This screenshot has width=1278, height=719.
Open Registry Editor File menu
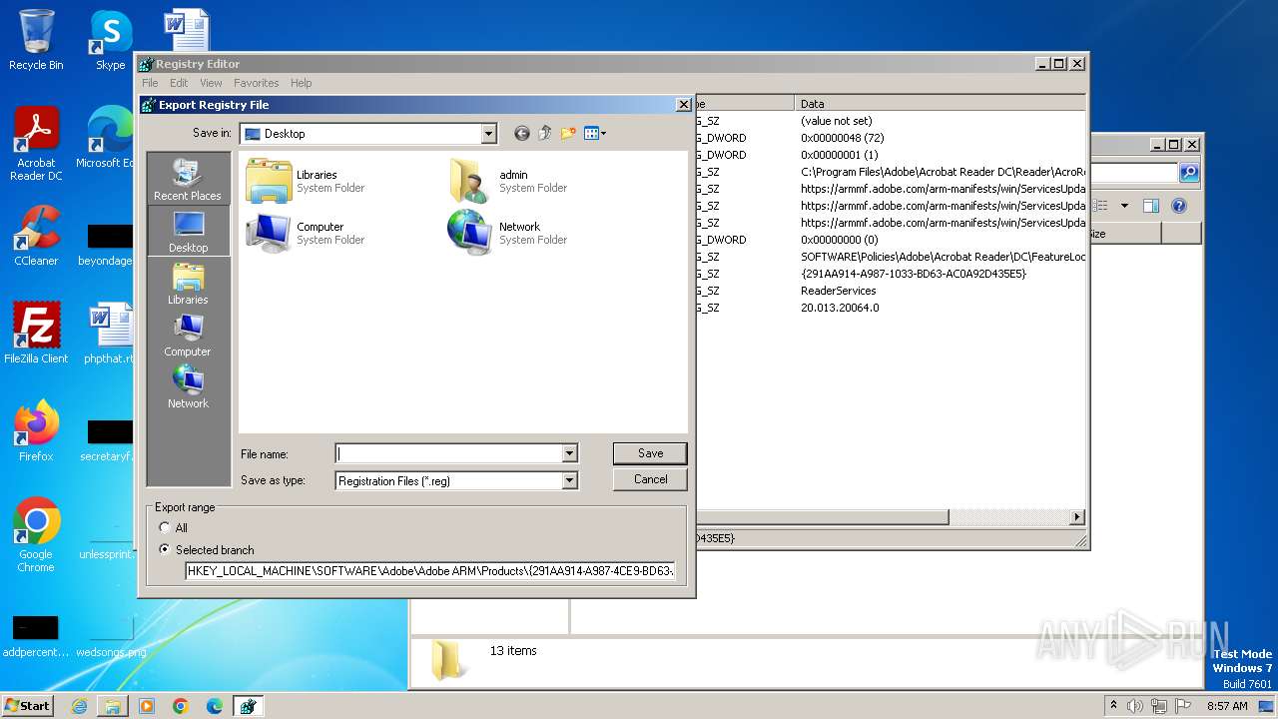(x=150, y=83)
